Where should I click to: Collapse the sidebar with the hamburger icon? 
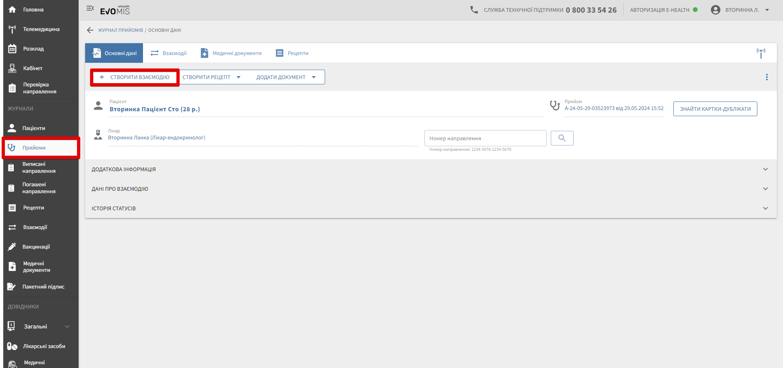pos(90,9)
